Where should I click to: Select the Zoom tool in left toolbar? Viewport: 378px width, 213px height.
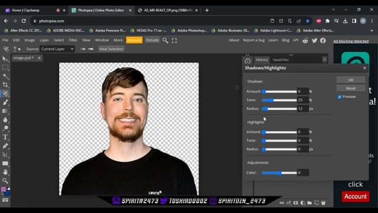tap(5, 180)
